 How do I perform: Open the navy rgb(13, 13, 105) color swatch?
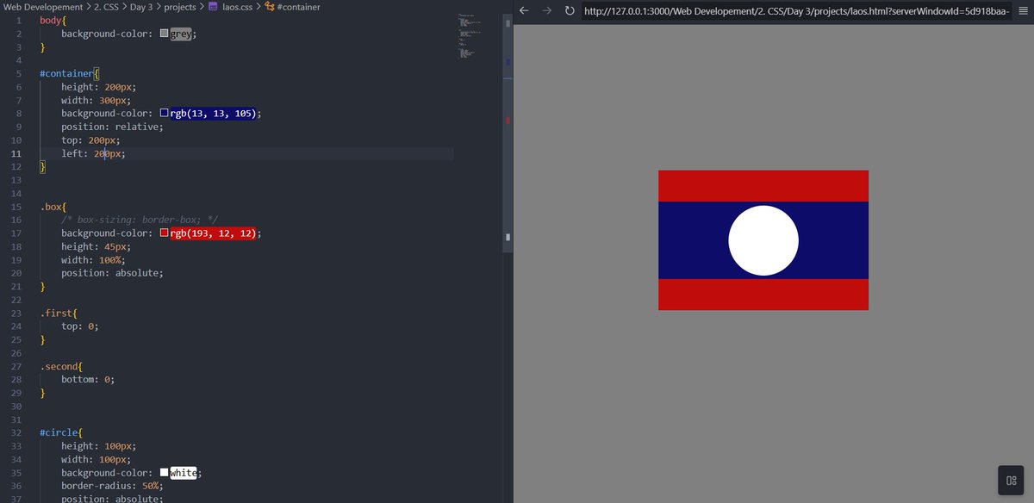[x=165, y=114]
